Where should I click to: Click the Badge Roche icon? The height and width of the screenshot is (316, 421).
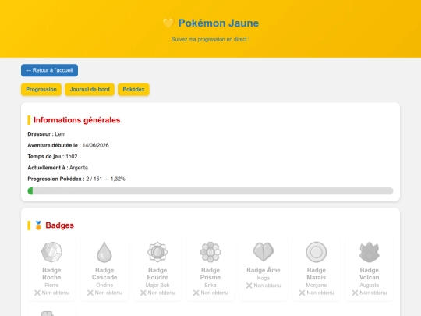click(x=51, y=252)
